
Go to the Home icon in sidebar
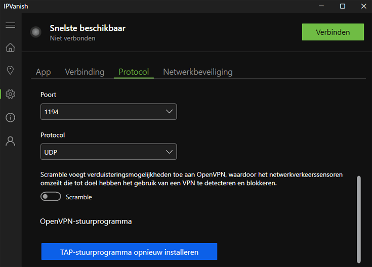pos(11,48)
